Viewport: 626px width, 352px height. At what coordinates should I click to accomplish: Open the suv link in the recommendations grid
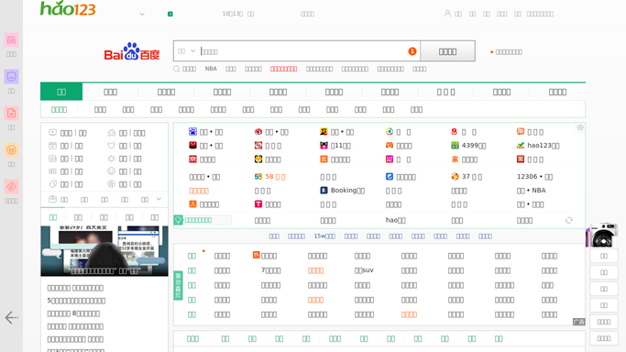[x=364, y=270]
